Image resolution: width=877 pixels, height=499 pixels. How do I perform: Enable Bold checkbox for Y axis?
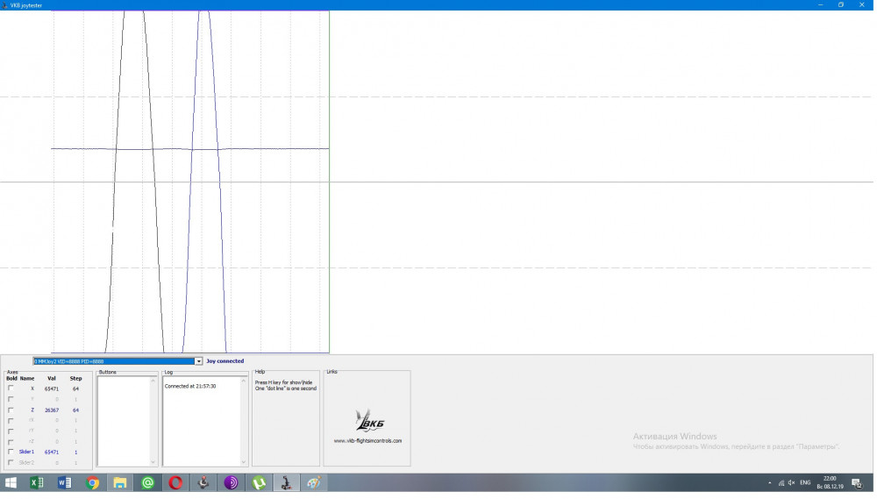click(x=11, y=399)
